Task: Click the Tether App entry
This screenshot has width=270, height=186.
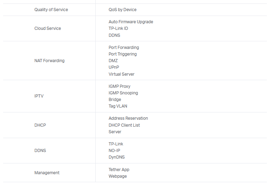Action: coord(119,170)
